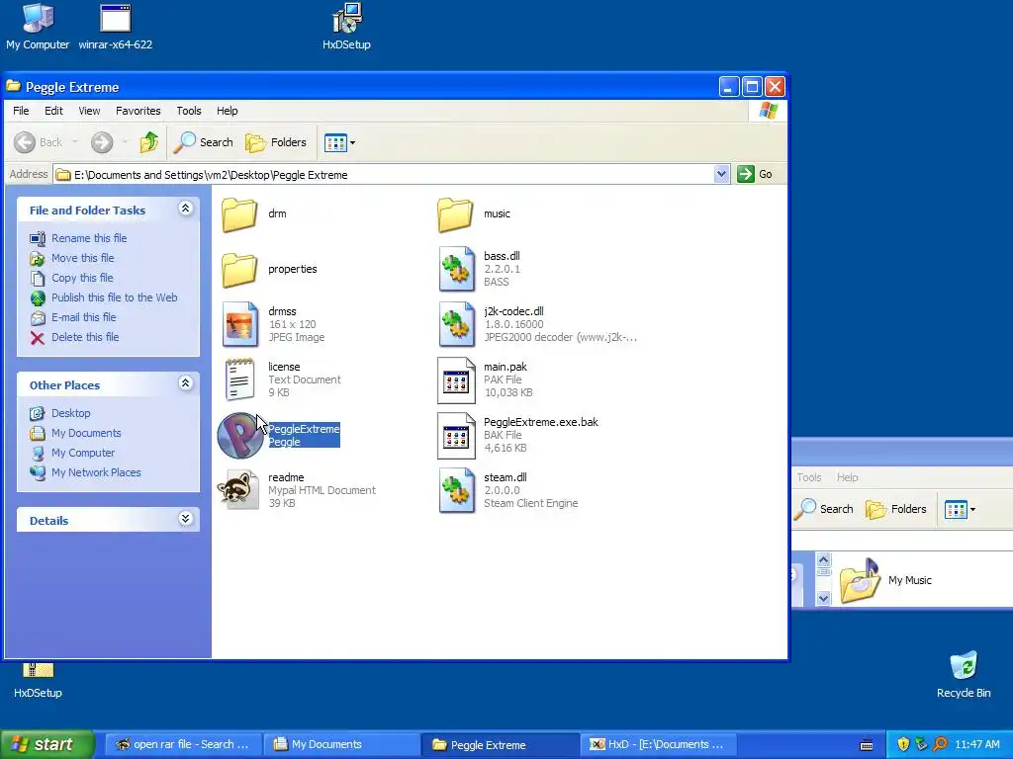
Task: Select the Recycle Bin icon
Action: tap(964, 675)
